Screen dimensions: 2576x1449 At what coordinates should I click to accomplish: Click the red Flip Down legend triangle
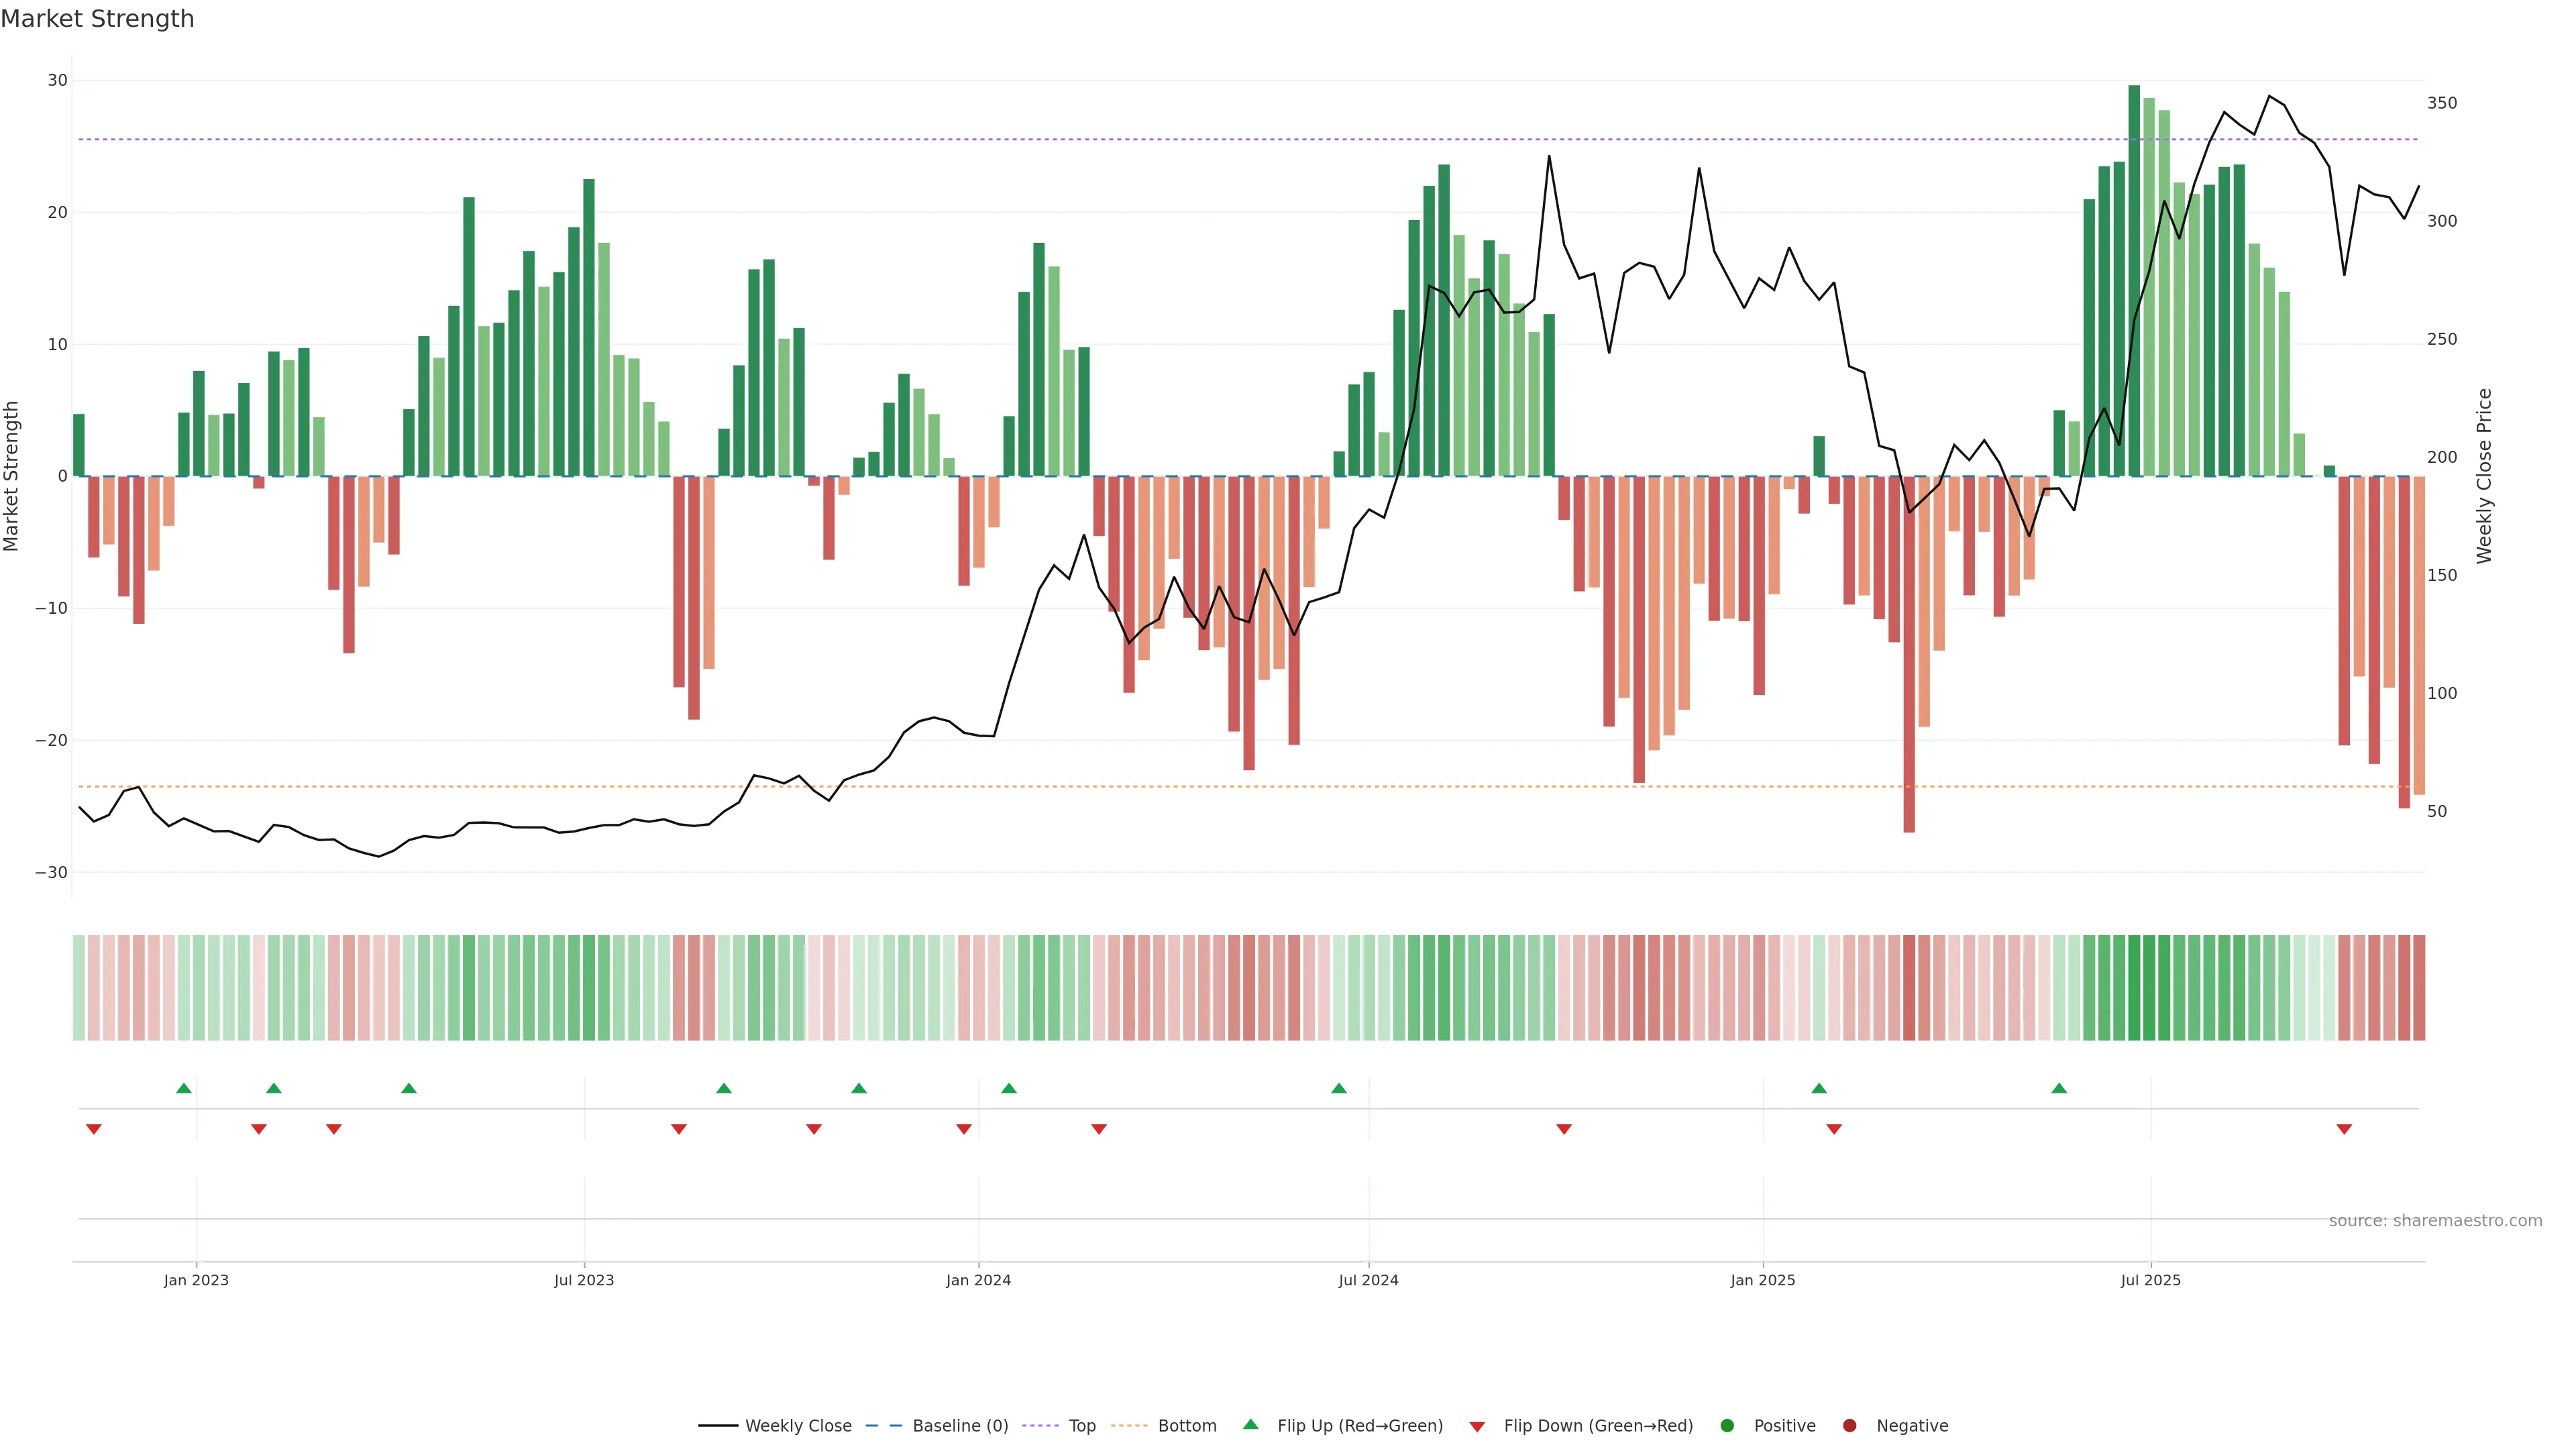(1477, 1427)
